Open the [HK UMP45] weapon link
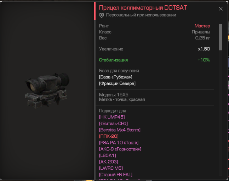This screenshot has width=229, height=181. [x=112, y=117]
